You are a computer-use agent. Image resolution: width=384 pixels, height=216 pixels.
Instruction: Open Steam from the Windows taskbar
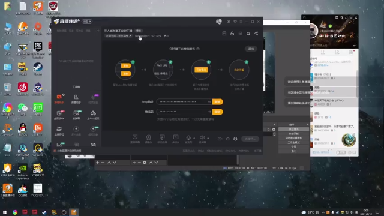[x=44, y=212]
